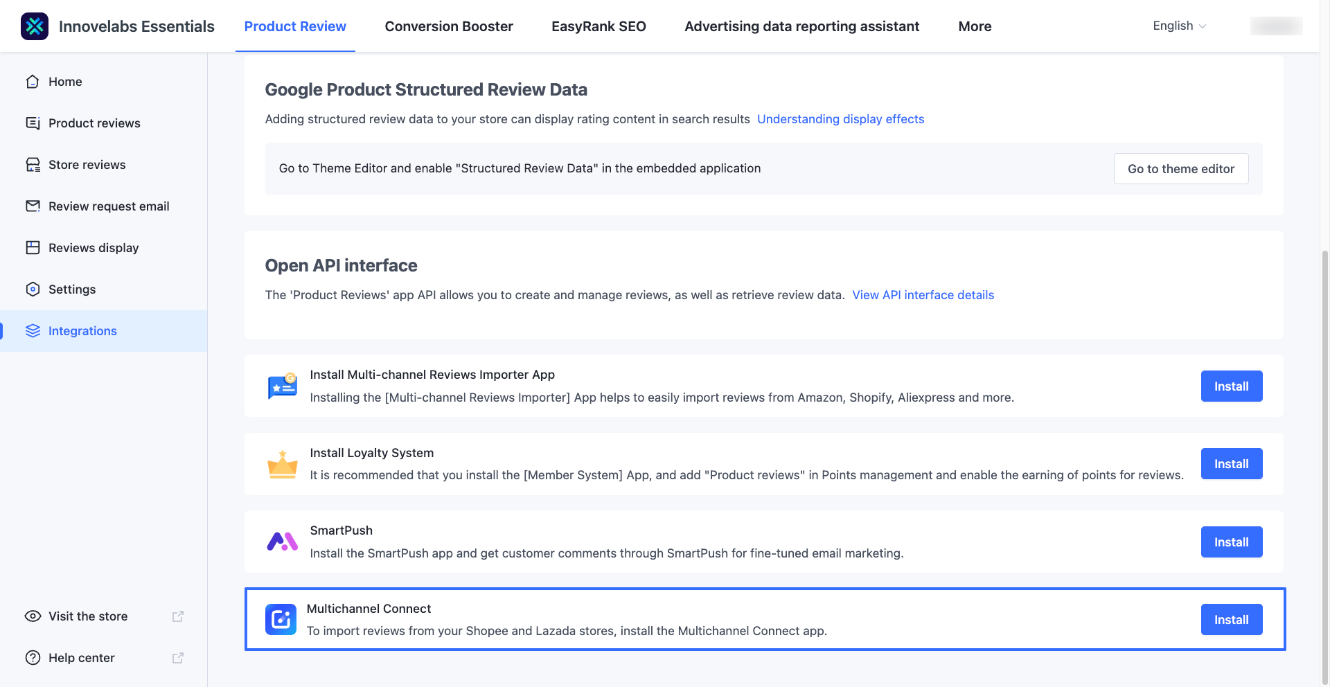Open Settings in the sidebar
This screenshot has width=1330, height=687.
pyautogui.click(x=73, y=289)
